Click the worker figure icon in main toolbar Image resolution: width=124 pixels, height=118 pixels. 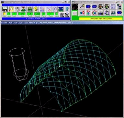pyautogui.click(x=17, y=9)
